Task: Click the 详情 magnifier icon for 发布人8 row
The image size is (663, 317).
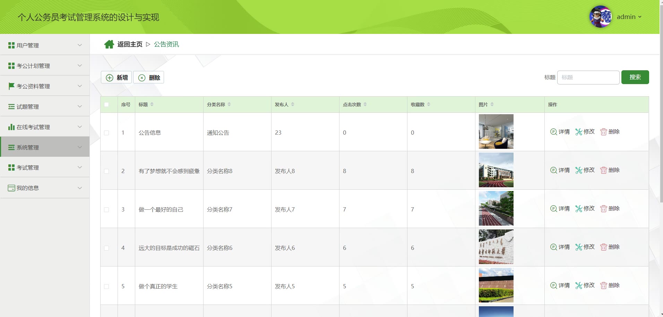Action: click(553, 170)
